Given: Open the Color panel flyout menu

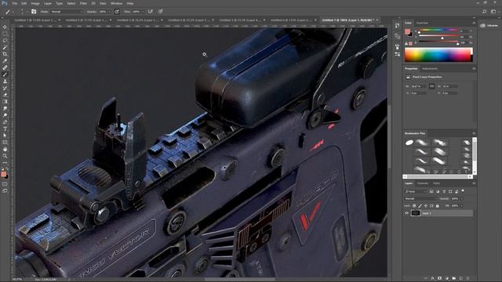Looking at the screenshot, I should [474, 23].
